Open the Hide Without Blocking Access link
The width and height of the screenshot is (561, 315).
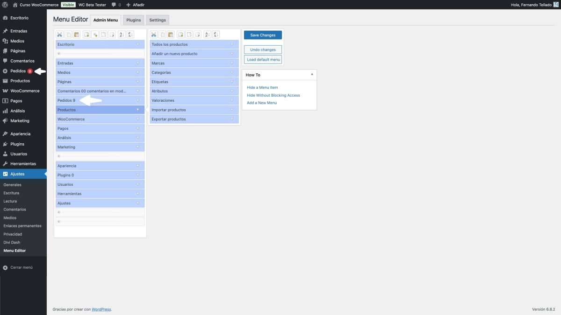(273, 95)
